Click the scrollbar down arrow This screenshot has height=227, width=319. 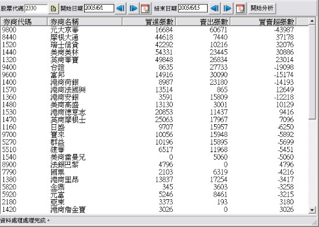(312, 210)
